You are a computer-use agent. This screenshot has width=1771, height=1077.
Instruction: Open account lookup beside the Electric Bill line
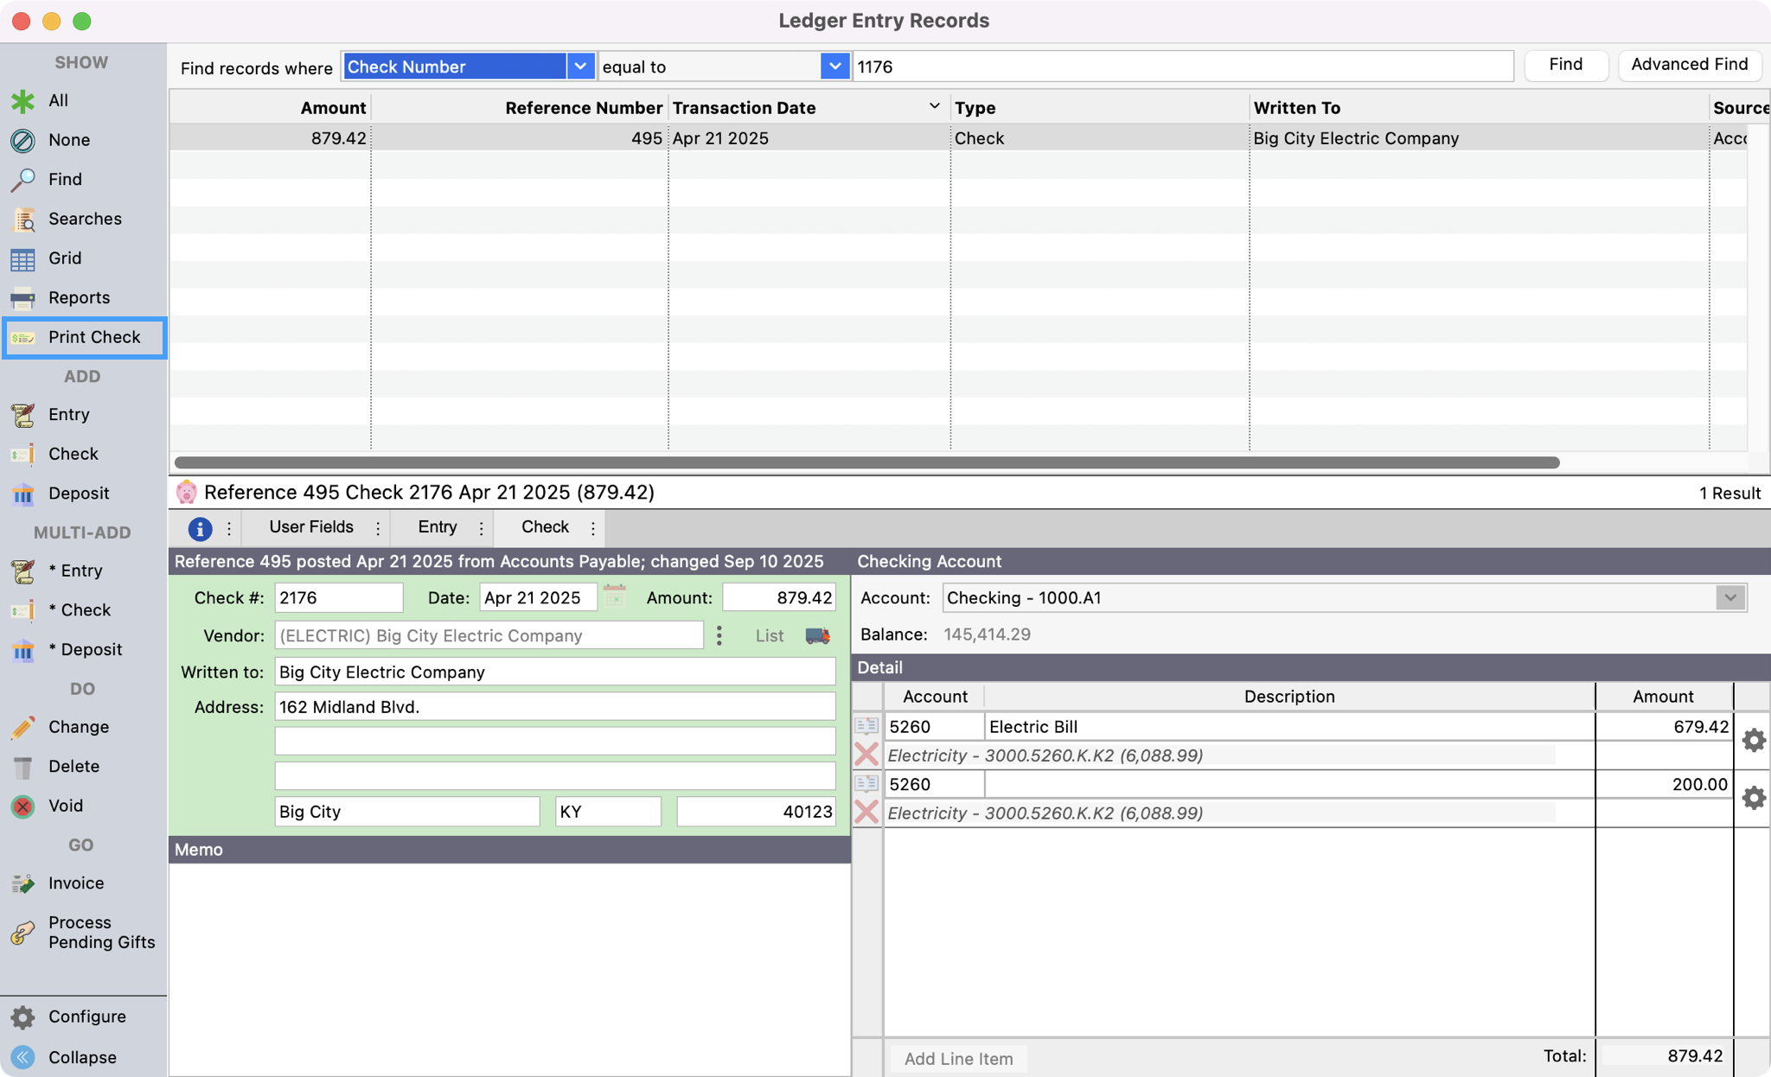(x=868, y=726)
